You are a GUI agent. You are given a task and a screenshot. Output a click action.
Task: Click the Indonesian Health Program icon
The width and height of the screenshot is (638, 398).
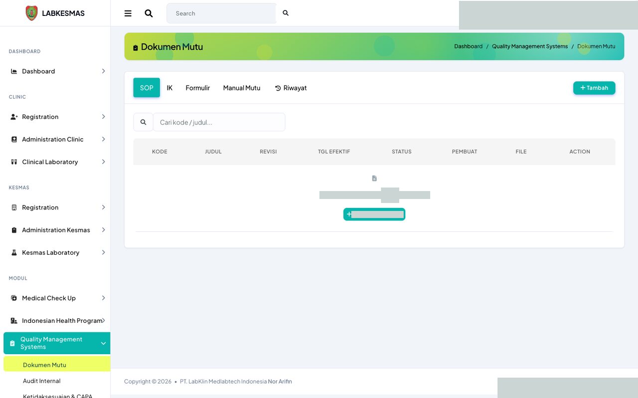pyautogui.click(x=14, y=321)
